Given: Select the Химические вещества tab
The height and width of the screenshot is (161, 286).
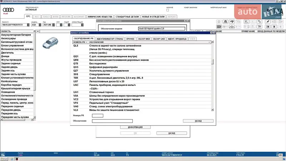Looking at the screenshot, I should (100, 16).
